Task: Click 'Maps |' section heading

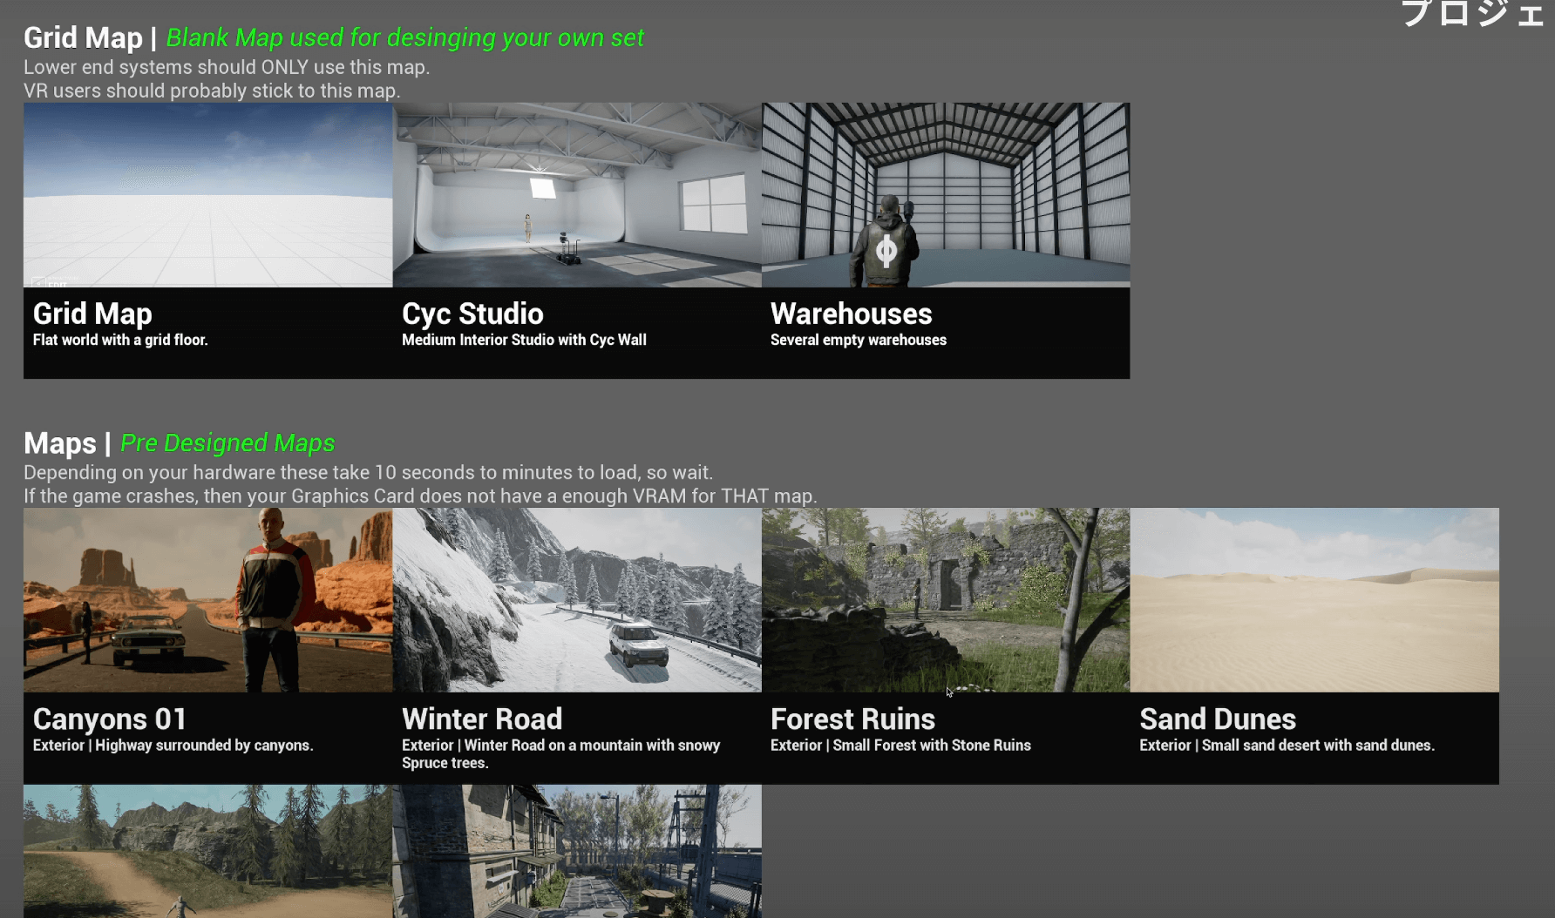Action: pyautogui.click(x=68, y=443)
